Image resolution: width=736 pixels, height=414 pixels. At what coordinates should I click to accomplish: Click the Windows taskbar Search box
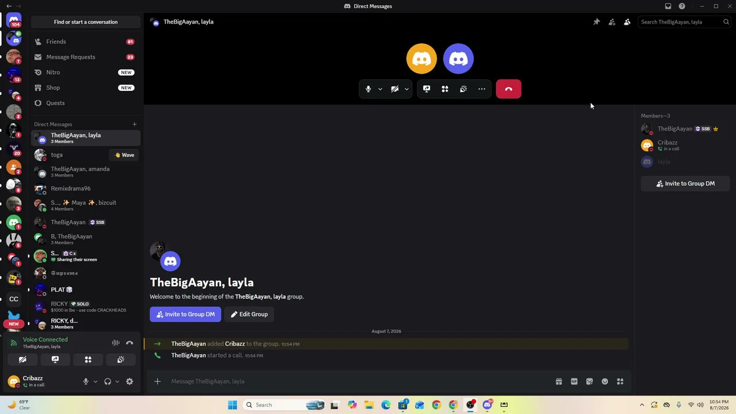coord(284,405)
